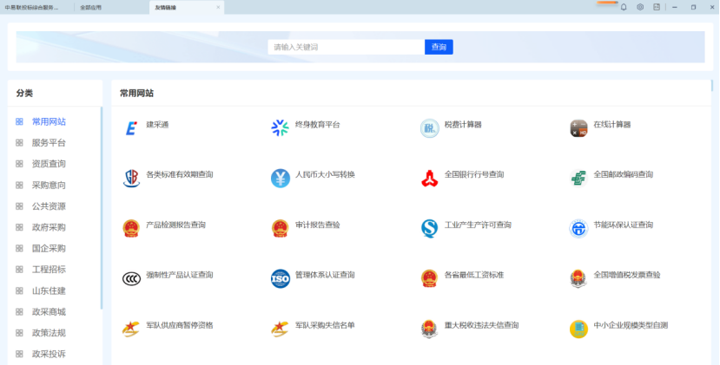This screenshot has height=365, width=720.
Task: Switch to the 全部应用 tab
Action: coord(90,7)
